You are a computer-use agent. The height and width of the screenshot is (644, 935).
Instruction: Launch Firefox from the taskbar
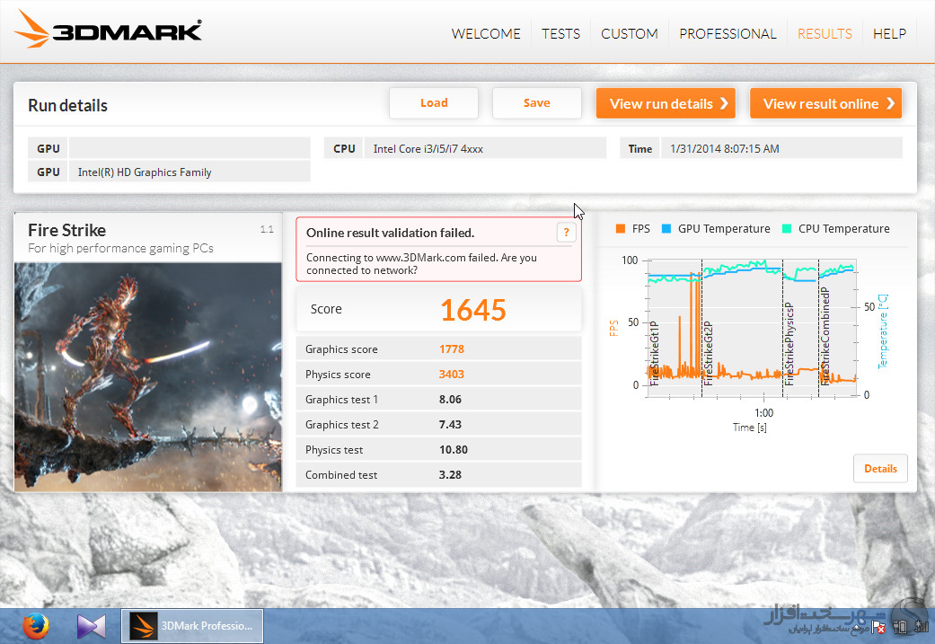click(35, 625)
